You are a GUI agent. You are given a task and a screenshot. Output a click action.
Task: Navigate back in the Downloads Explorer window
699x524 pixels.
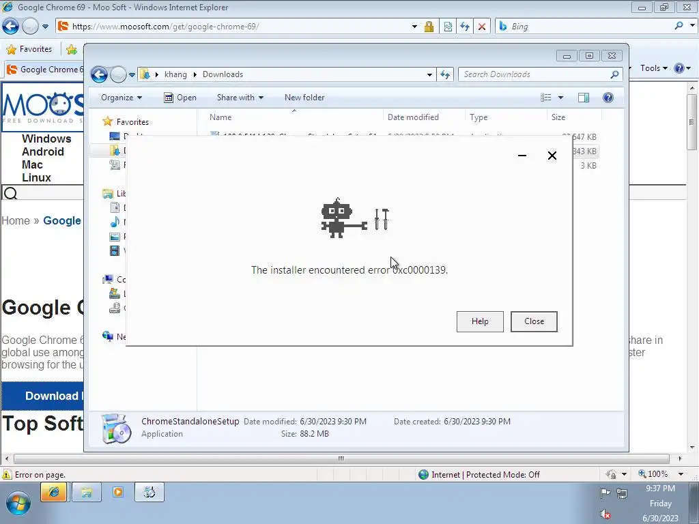(100, 74)
